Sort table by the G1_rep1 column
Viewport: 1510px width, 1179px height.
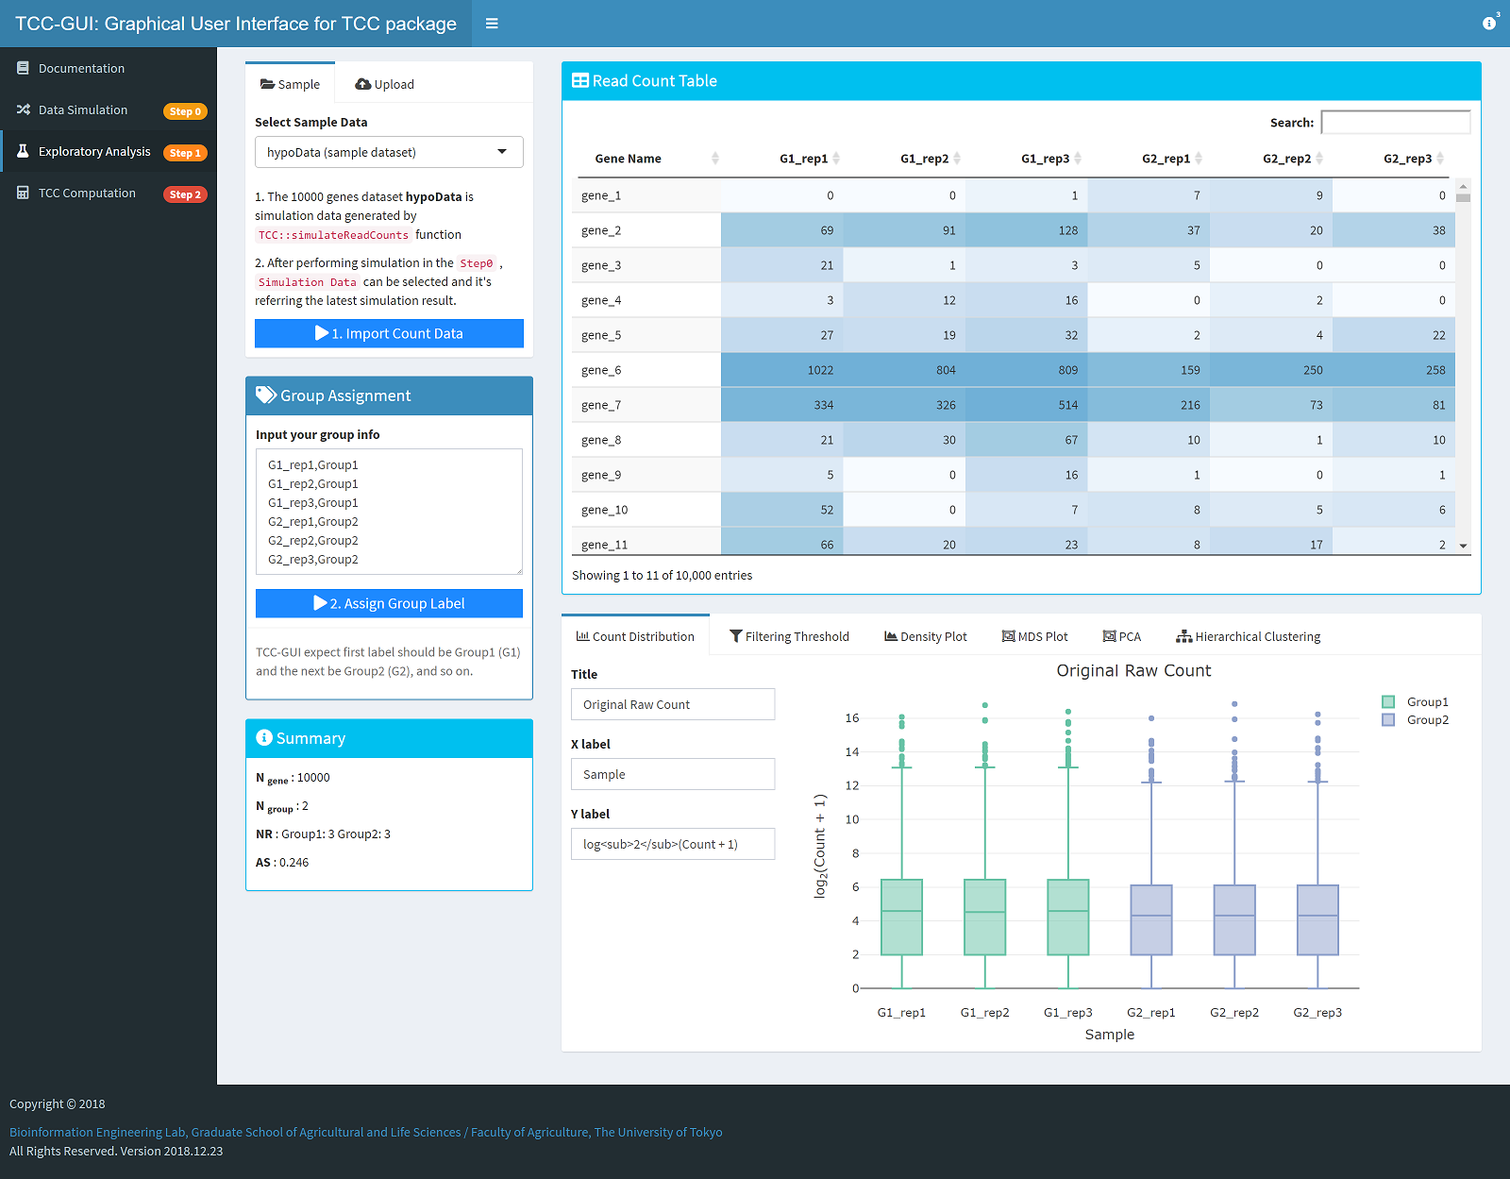click(x=803, y=159)
